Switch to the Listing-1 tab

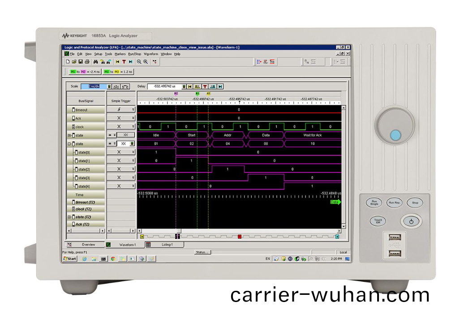pos(166,245)
